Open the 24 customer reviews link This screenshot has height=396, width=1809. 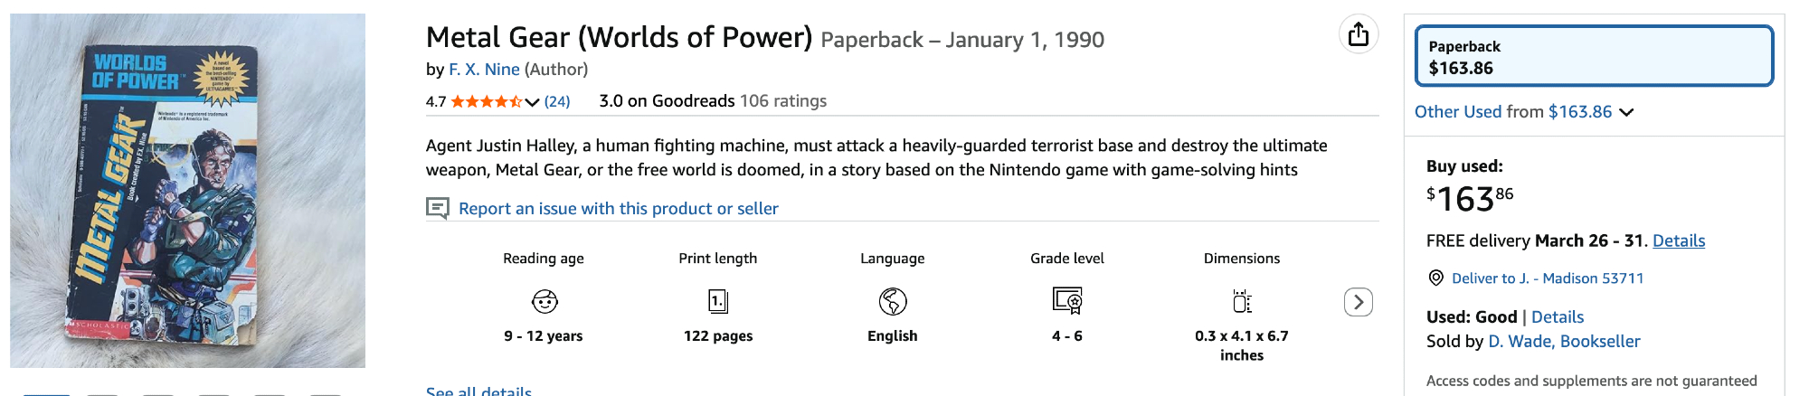pyautogui.click(x=557, y=101)
